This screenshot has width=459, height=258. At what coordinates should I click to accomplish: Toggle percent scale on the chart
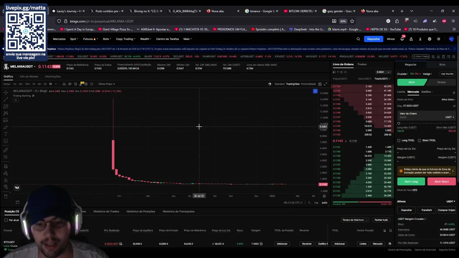(309, 203)
